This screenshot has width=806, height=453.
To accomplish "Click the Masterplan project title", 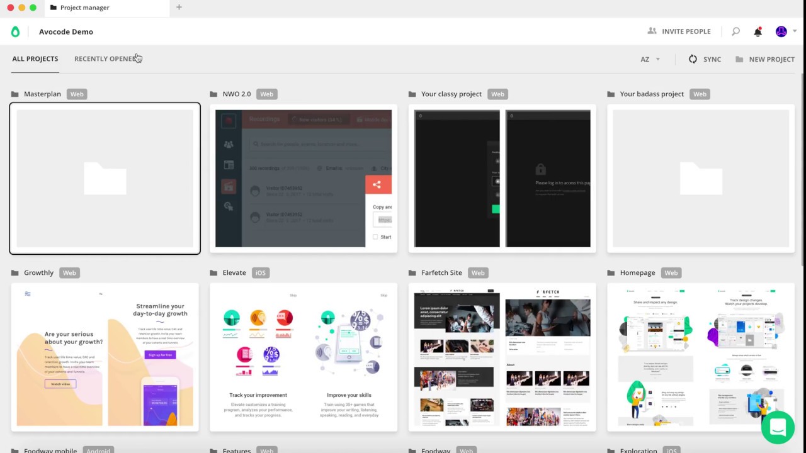I will pos(42,94).
